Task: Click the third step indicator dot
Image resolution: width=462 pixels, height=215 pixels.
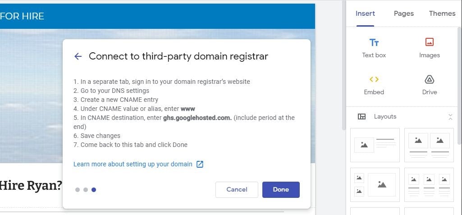Action: tap(94, 190)
